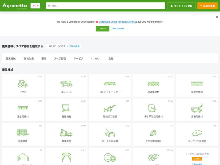Click the green Switch button
220x165 pixels.
pos(103,29)
